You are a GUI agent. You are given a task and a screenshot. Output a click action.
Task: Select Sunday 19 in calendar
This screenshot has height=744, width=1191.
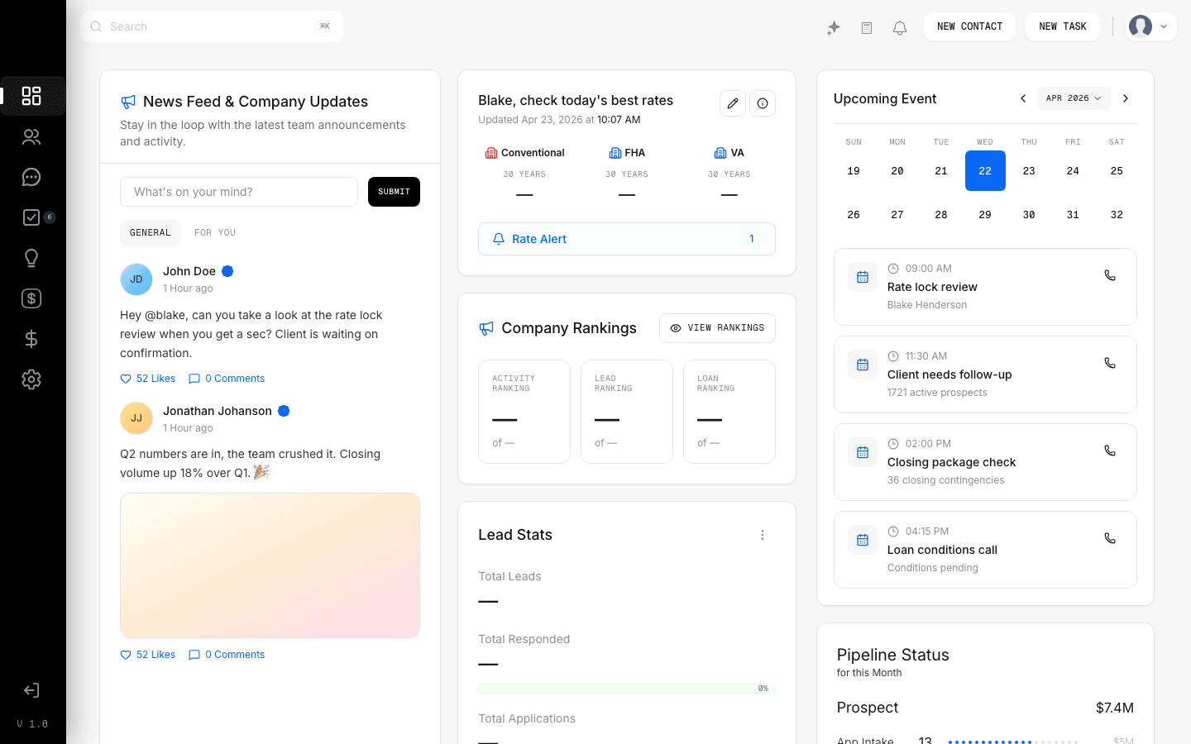pyautogui.click(x=854, y=171)
